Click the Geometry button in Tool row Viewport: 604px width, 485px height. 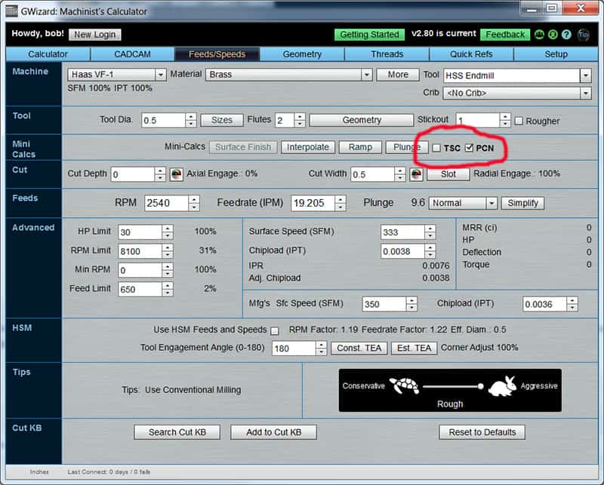click(362, 120)
